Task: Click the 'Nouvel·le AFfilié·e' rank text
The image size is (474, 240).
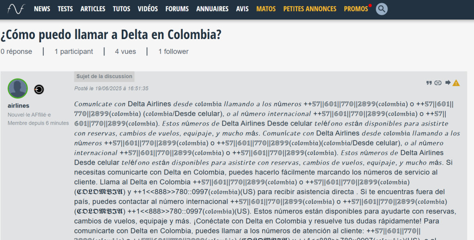Action: click(29, 115)
